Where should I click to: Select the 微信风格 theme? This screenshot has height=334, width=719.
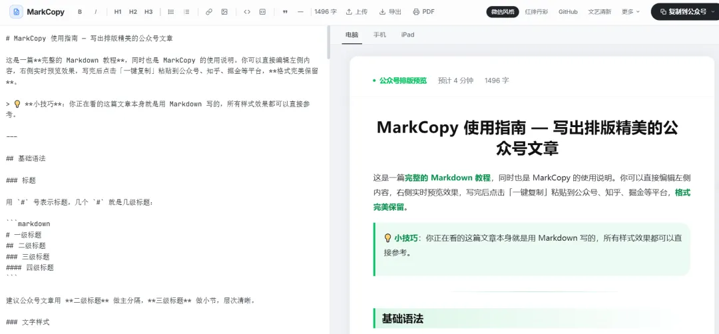[x=503, y=12]
